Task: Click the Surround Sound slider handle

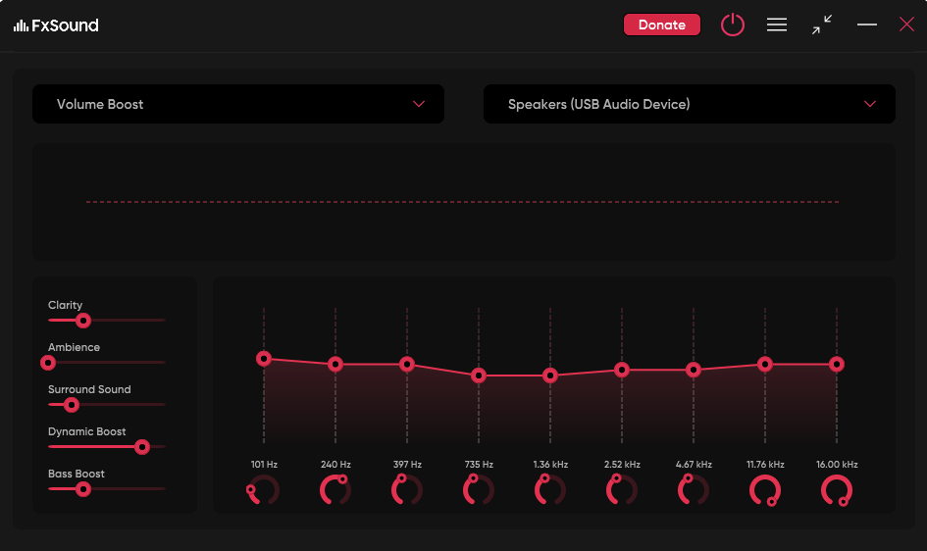Action: (x=72, y=405)
